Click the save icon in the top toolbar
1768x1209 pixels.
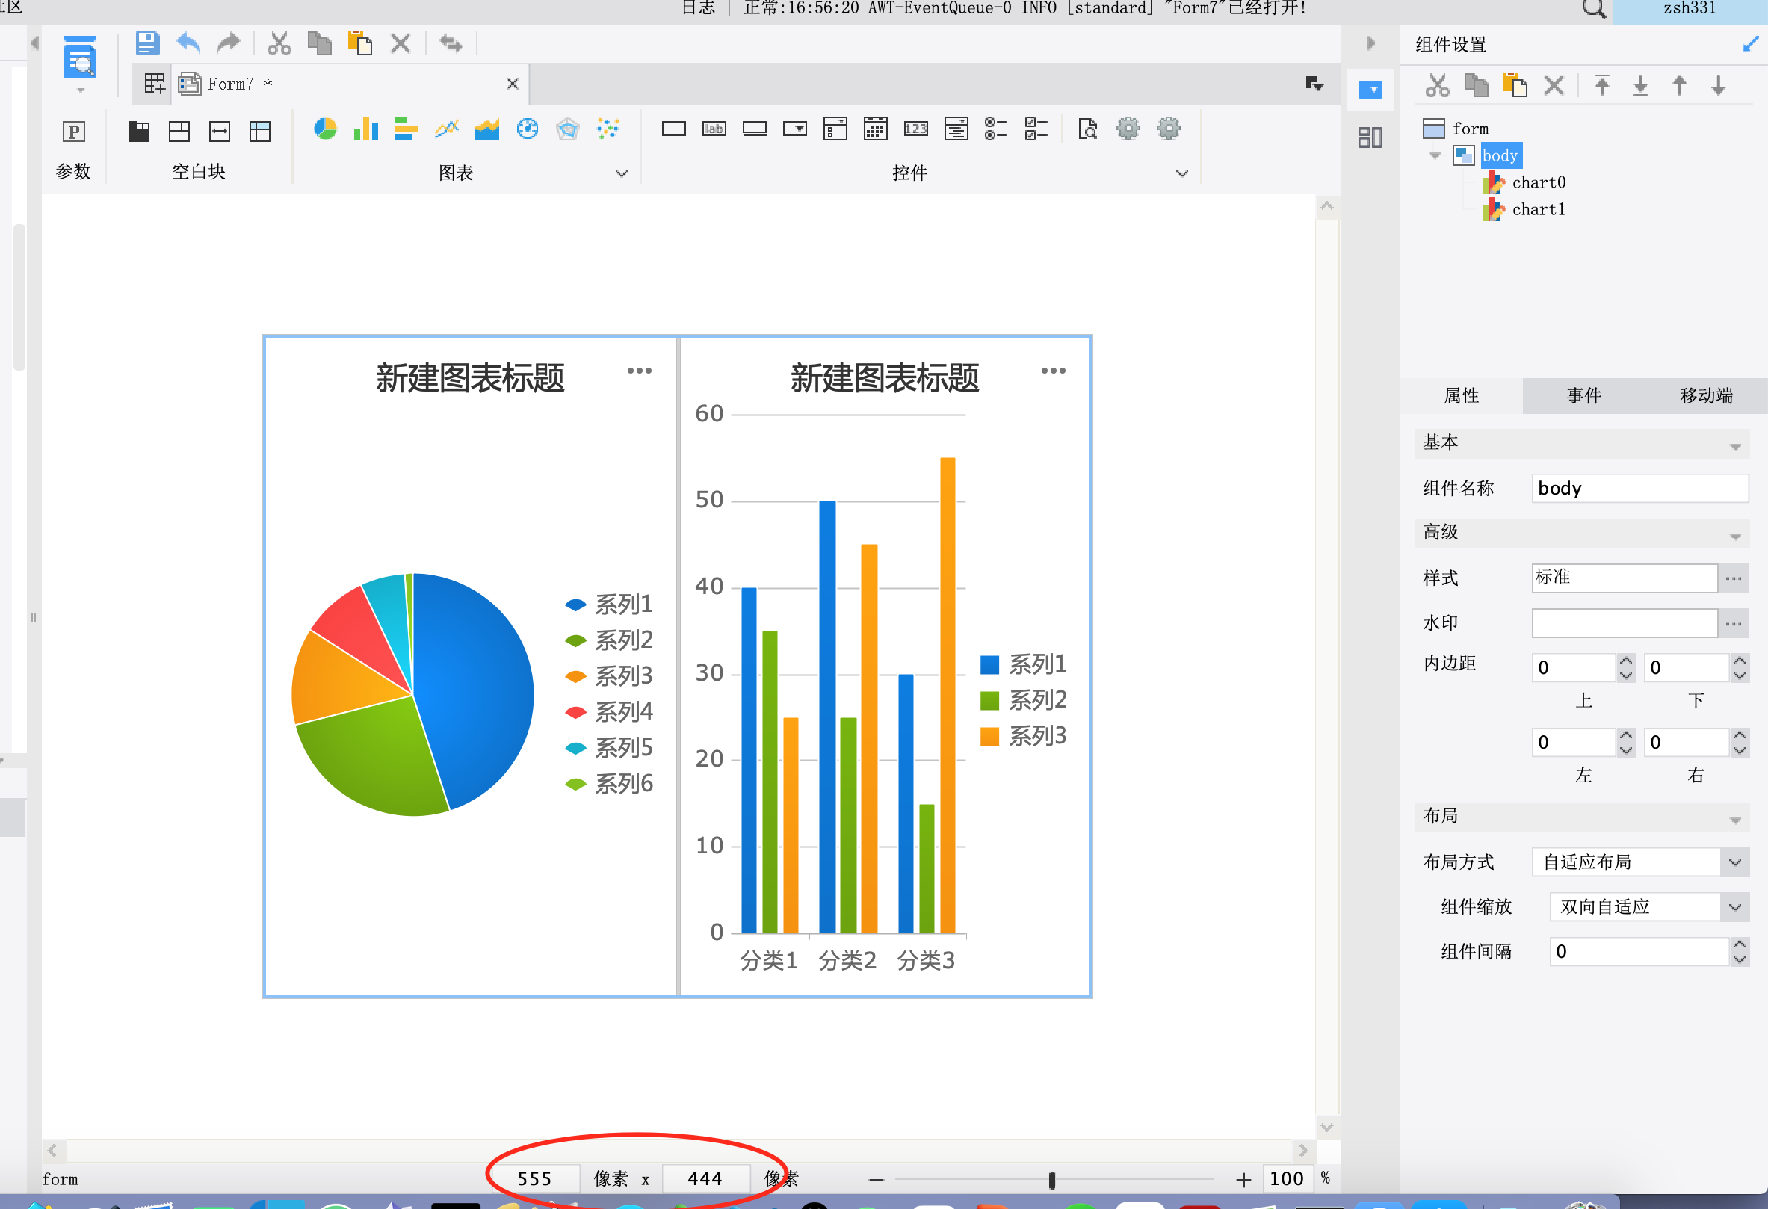[146, 43]
